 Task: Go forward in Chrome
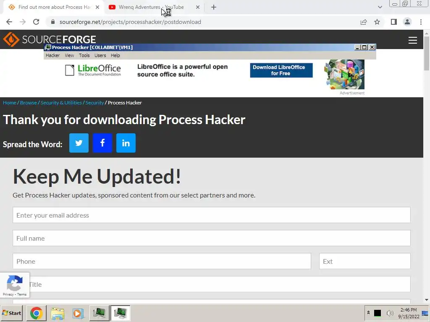23,22
